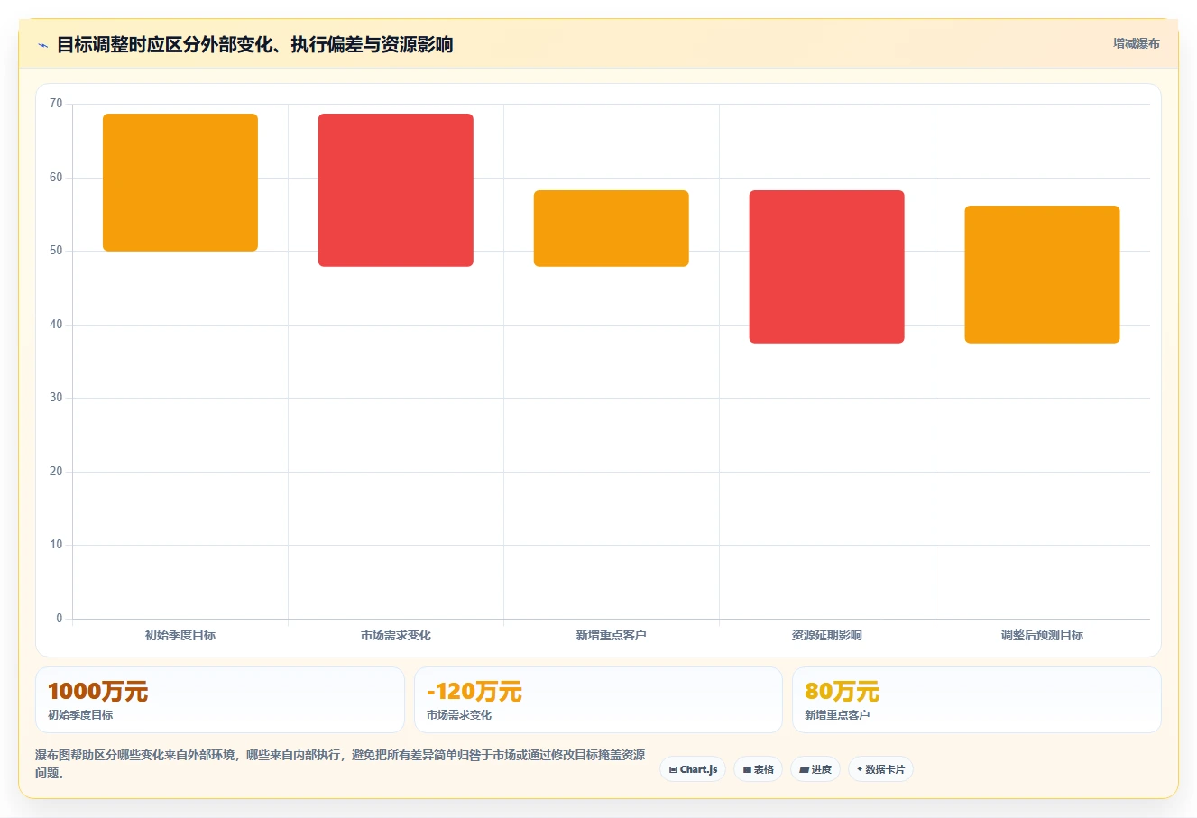Click the x-axis label 新增重点客户

(612, 635)
